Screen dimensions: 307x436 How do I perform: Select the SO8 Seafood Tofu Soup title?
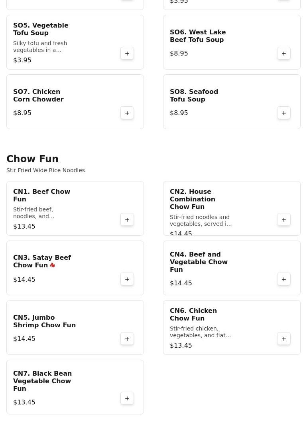pos(194,96)
